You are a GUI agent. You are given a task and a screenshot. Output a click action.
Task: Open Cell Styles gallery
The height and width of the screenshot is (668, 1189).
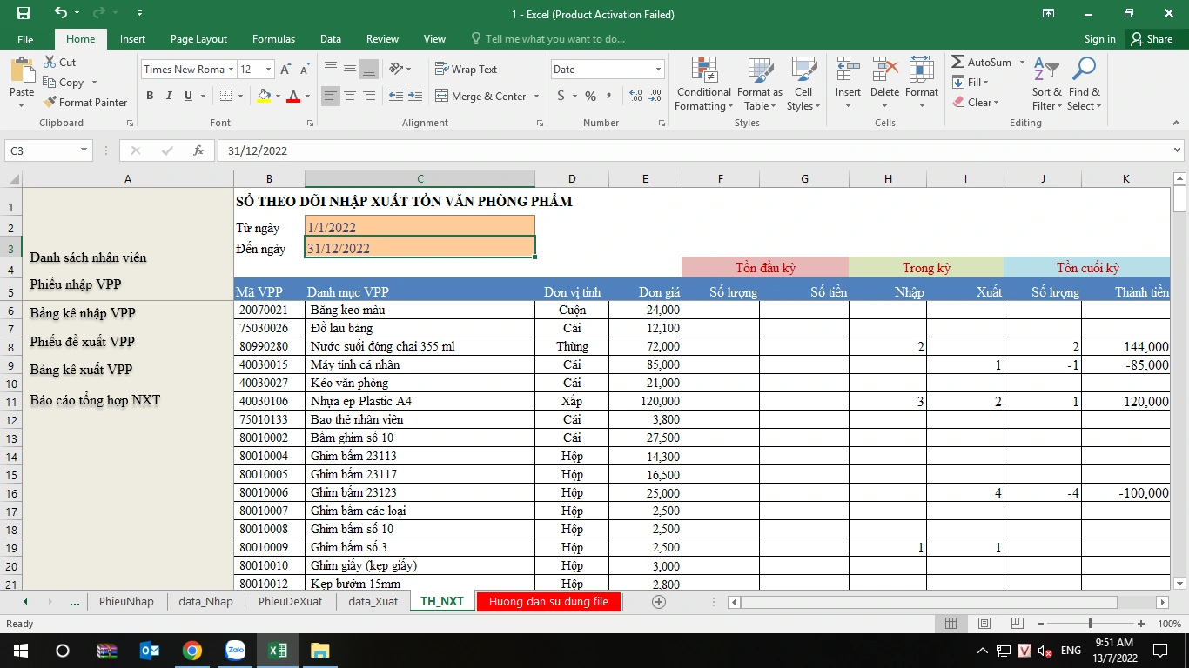pyautogui.click(x=803, y=83)
